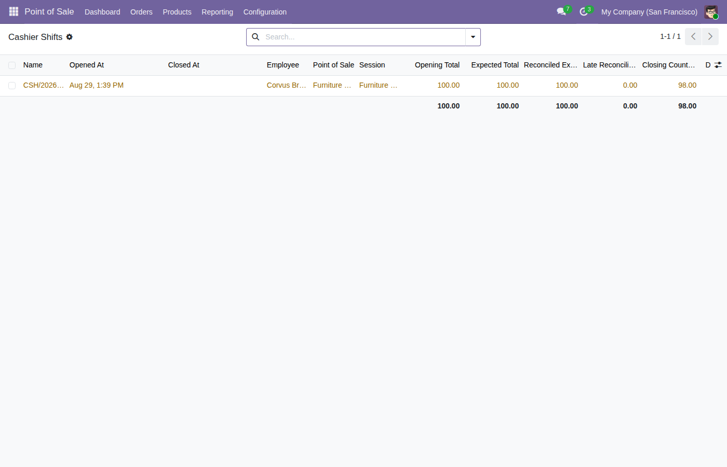Sort by Opening Total column header

coord(437,65)
